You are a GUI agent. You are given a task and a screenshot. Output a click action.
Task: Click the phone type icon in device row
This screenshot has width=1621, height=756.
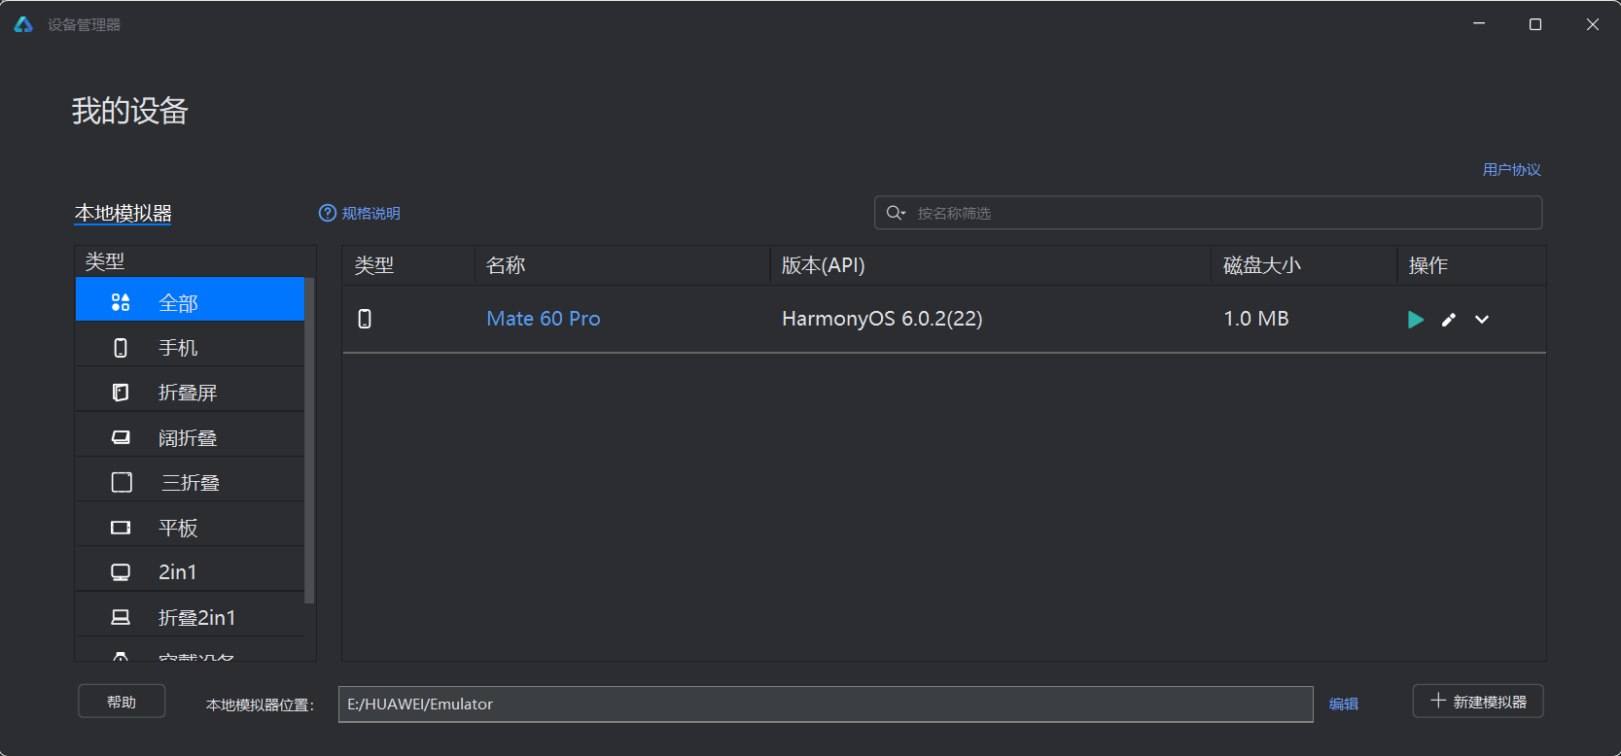point(365,319)
